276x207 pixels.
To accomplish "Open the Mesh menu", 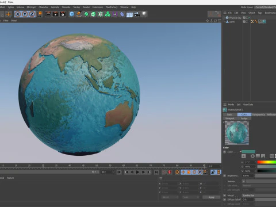I will click(2, 7).
